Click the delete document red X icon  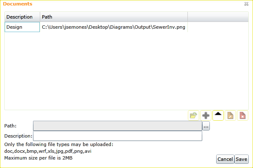242,115
